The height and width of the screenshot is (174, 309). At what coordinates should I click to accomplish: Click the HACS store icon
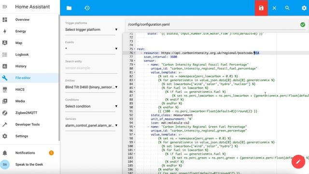tap(5, 89)
